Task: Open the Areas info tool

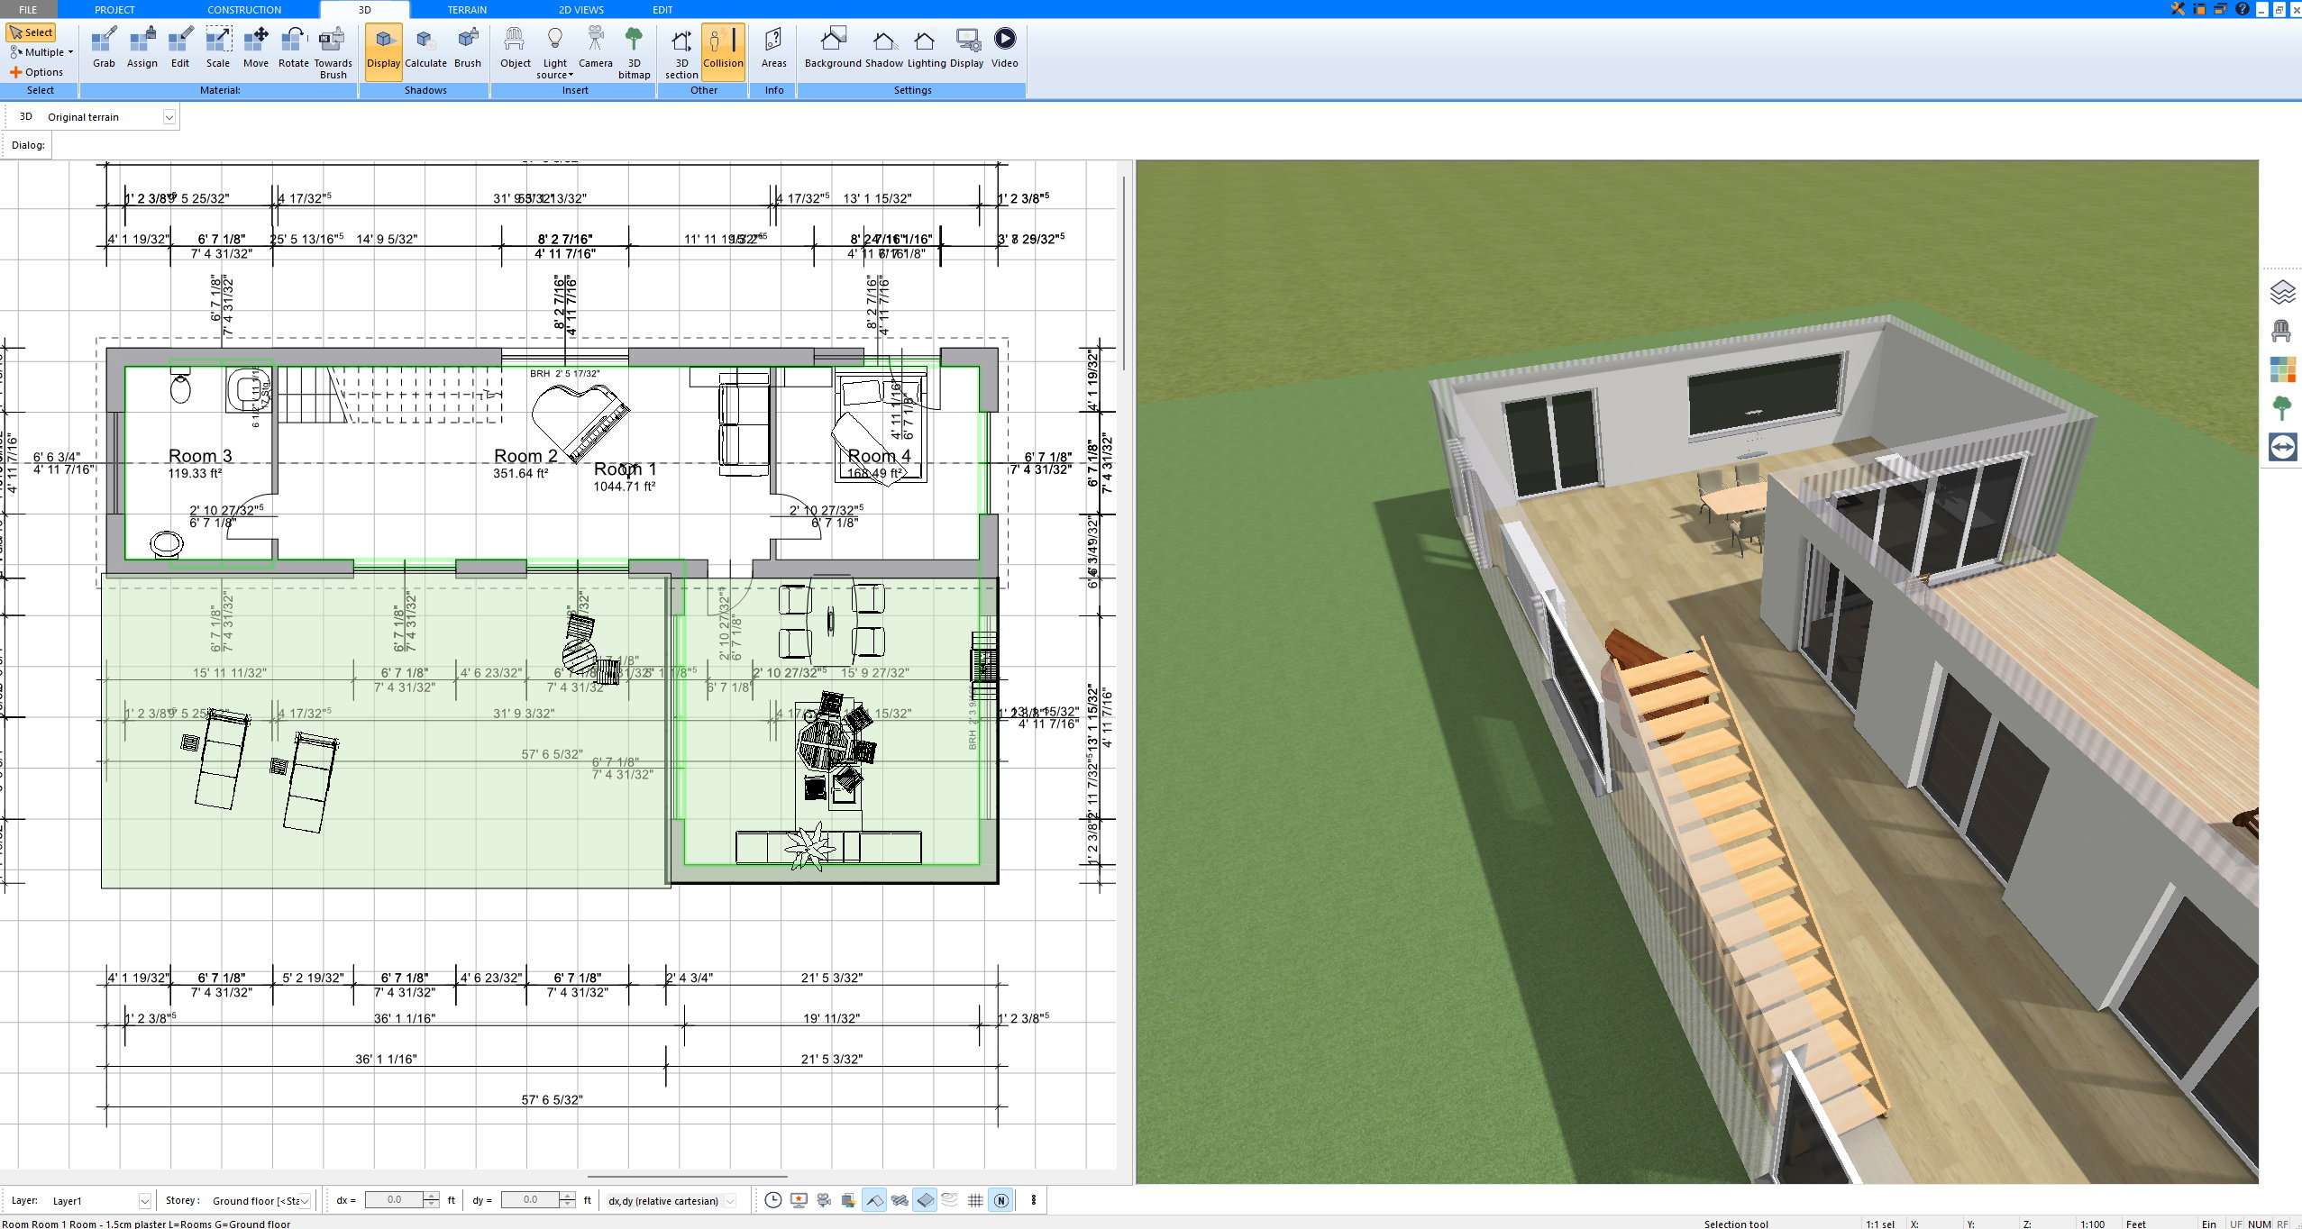Action: [774, 49]
